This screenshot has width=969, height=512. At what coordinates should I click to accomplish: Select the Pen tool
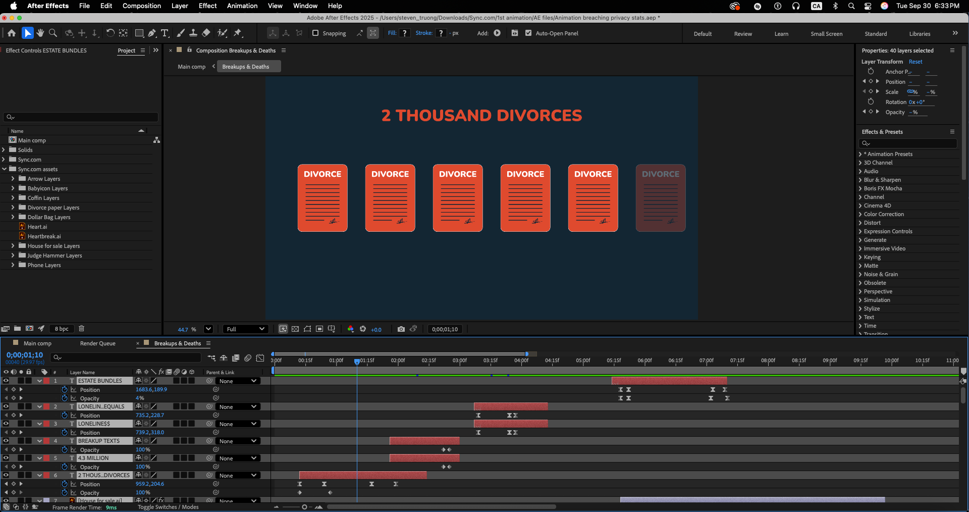pyautogui.click(x=152, y=33)
